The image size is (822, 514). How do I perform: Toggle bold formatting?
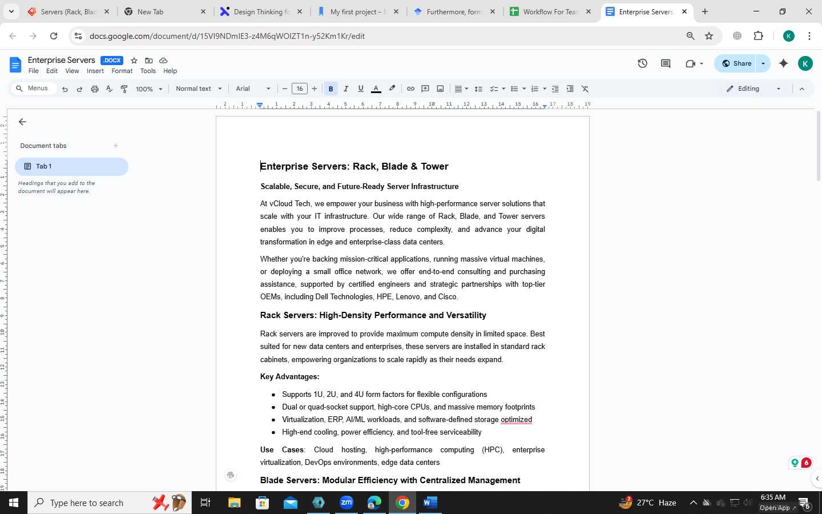331,89
